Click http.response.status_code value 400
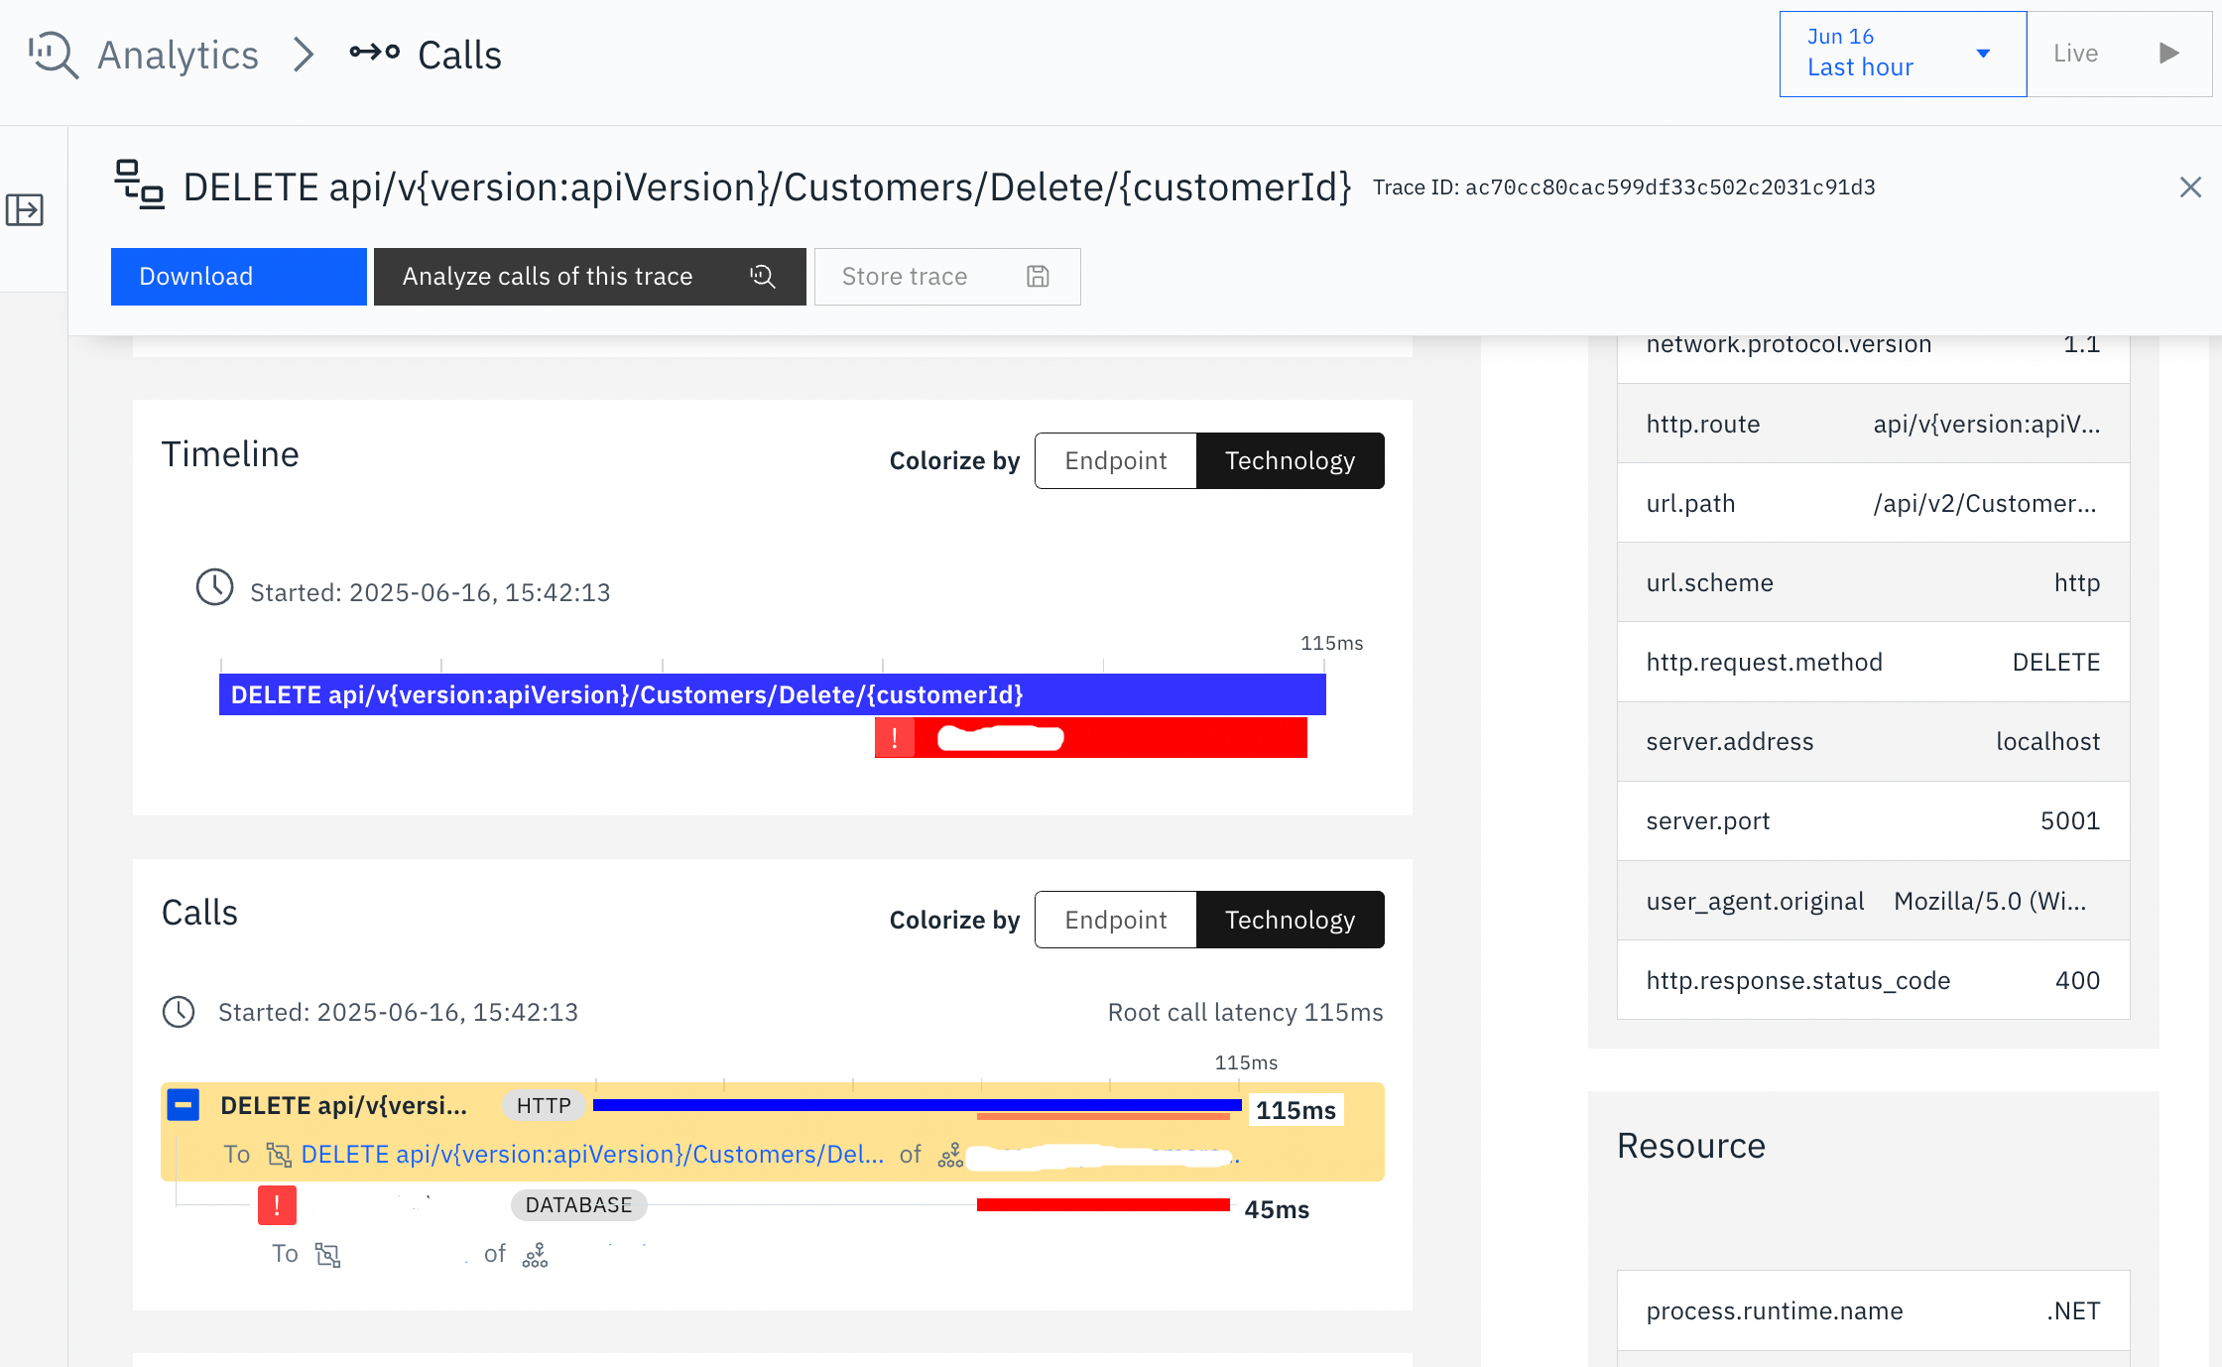2222x1367 pixels. click(2078, 981)
